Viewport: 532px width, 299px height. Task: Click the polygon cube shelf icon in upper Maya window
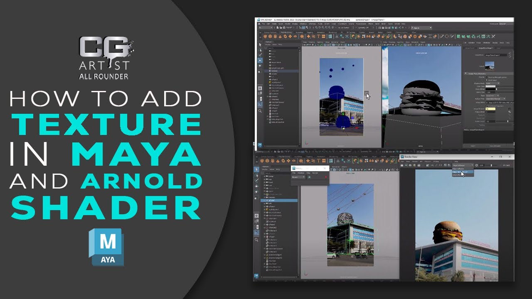[270, 37]
